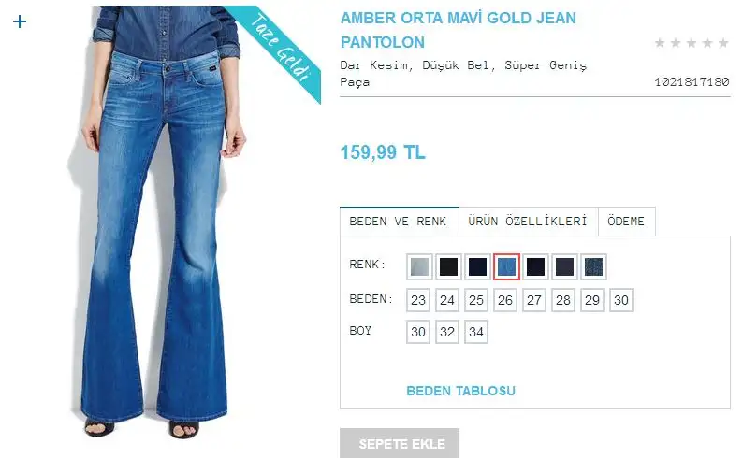Choose the selected medium blue color swatch
This screenshot has width=743, height=458.
(506, 266)
